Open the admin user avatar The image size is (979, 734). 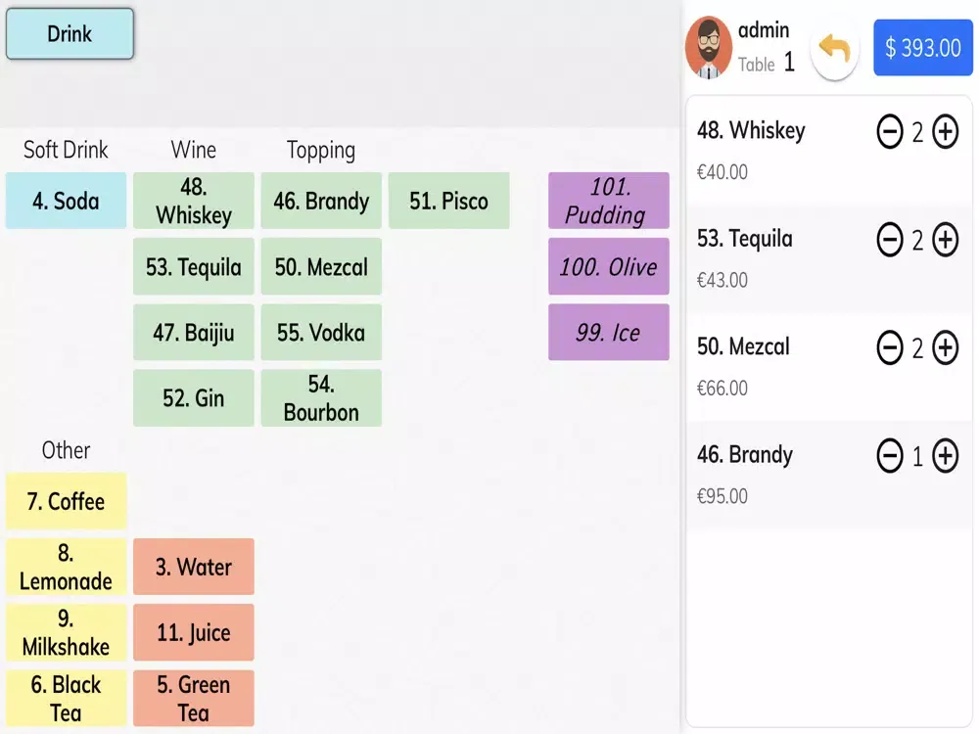coord(709,47)
